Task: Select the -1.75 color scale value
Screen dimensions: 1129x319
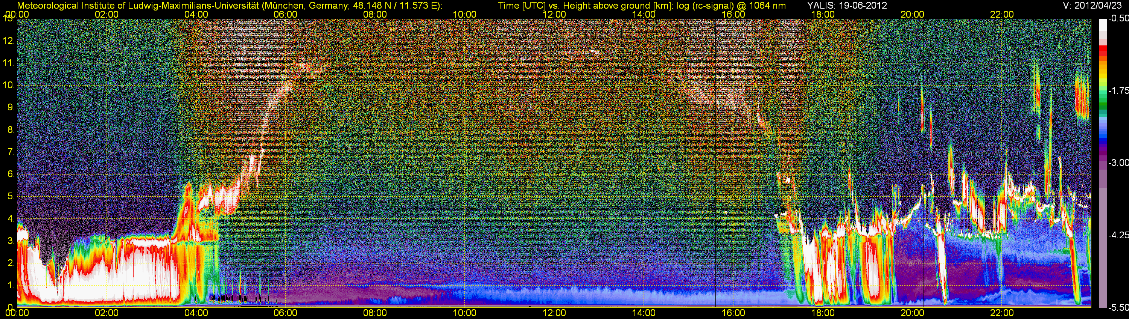Action: click(1118, 91)
